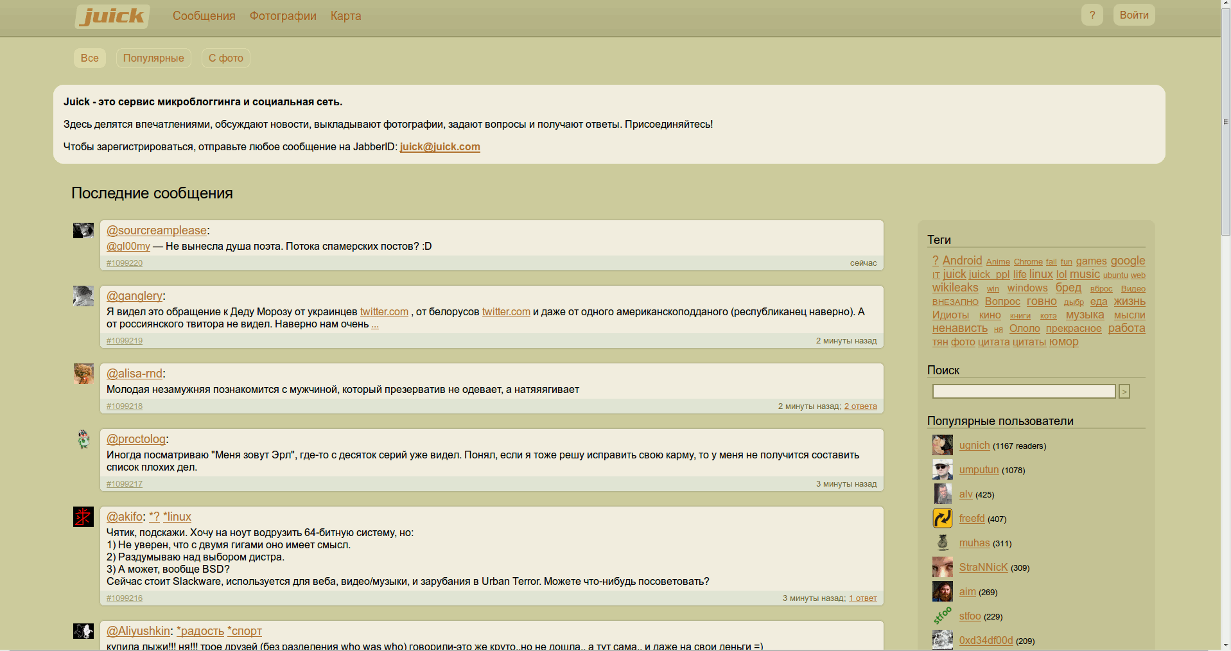Click the музыка tag in tag cloud

click(1085, 315)
